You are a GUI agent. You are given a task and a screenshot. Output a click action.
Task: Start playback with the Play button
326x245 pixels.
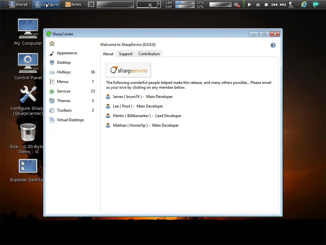(x=250, y=4)
